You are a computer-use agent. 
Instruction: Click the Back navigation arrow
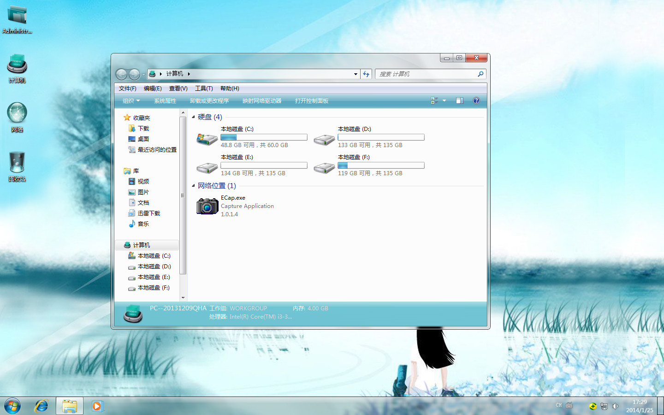click(x=121, y=74)
